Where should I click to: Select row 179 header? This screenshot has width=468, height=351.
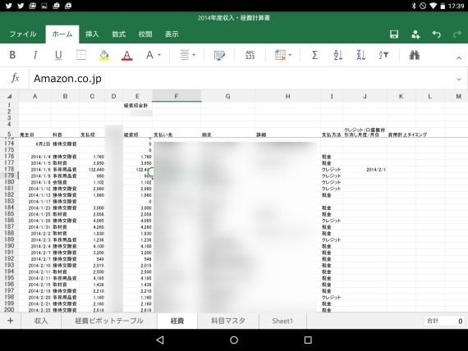pyautogui.click(x=9, y=175)
